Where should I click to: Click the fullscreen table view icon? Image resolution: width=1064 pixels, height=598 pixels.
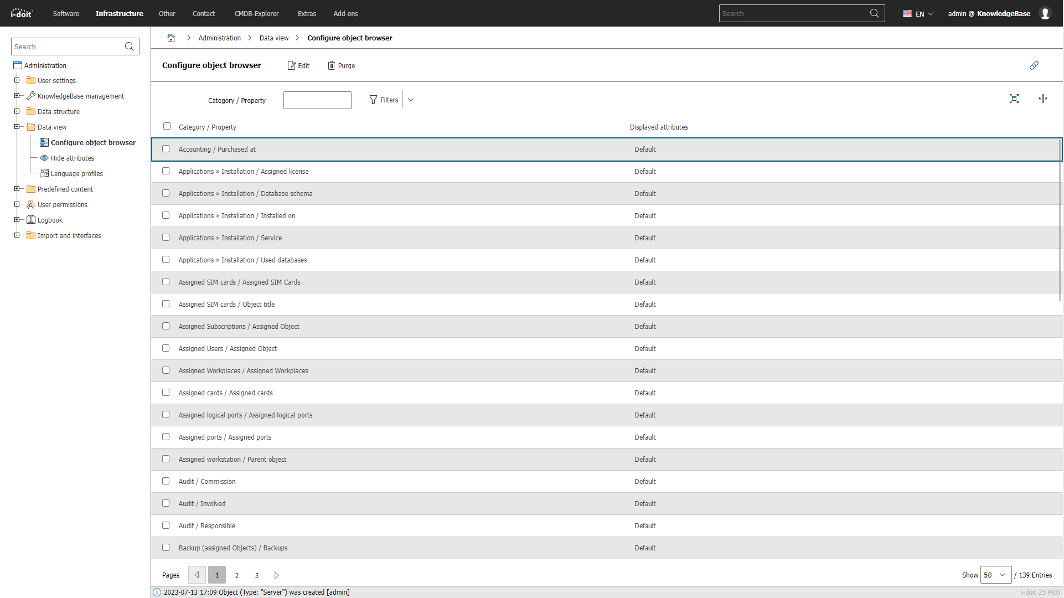coord(1014,99)
